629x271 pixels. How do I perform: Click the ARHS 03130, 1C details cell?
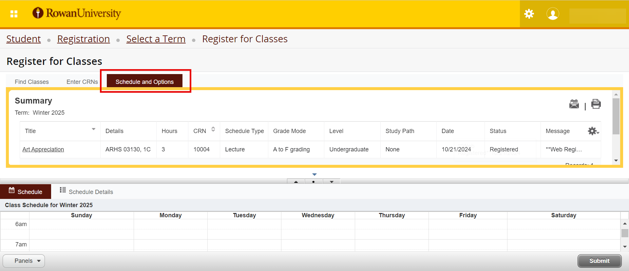pos(128,149)
